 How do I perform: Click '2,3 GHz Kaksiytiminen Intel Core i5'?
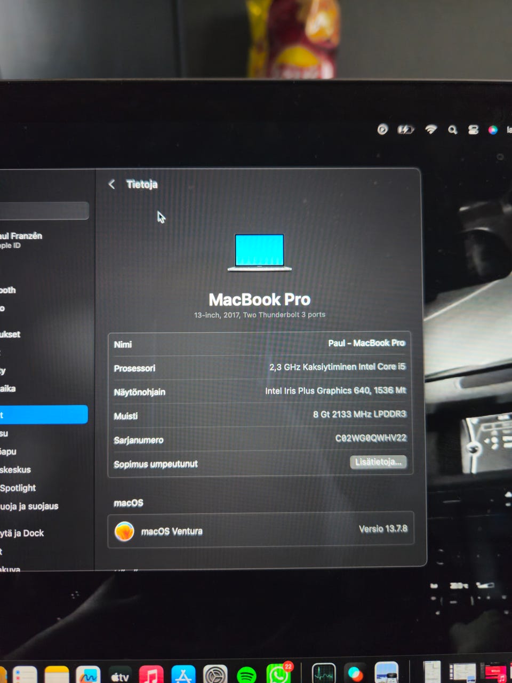click(337, 367)
